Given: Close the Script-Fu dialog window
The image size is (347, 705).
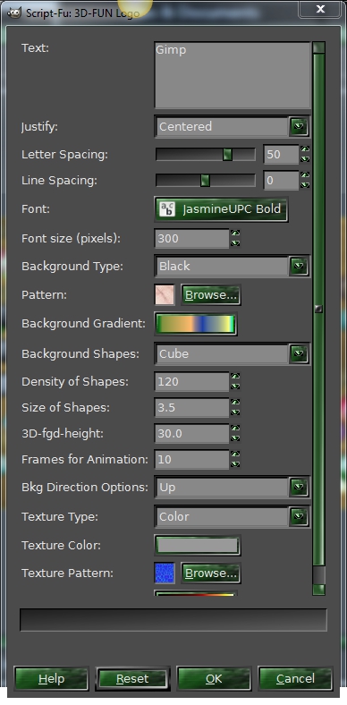Looking at the screenshot, I should (320, 9).
